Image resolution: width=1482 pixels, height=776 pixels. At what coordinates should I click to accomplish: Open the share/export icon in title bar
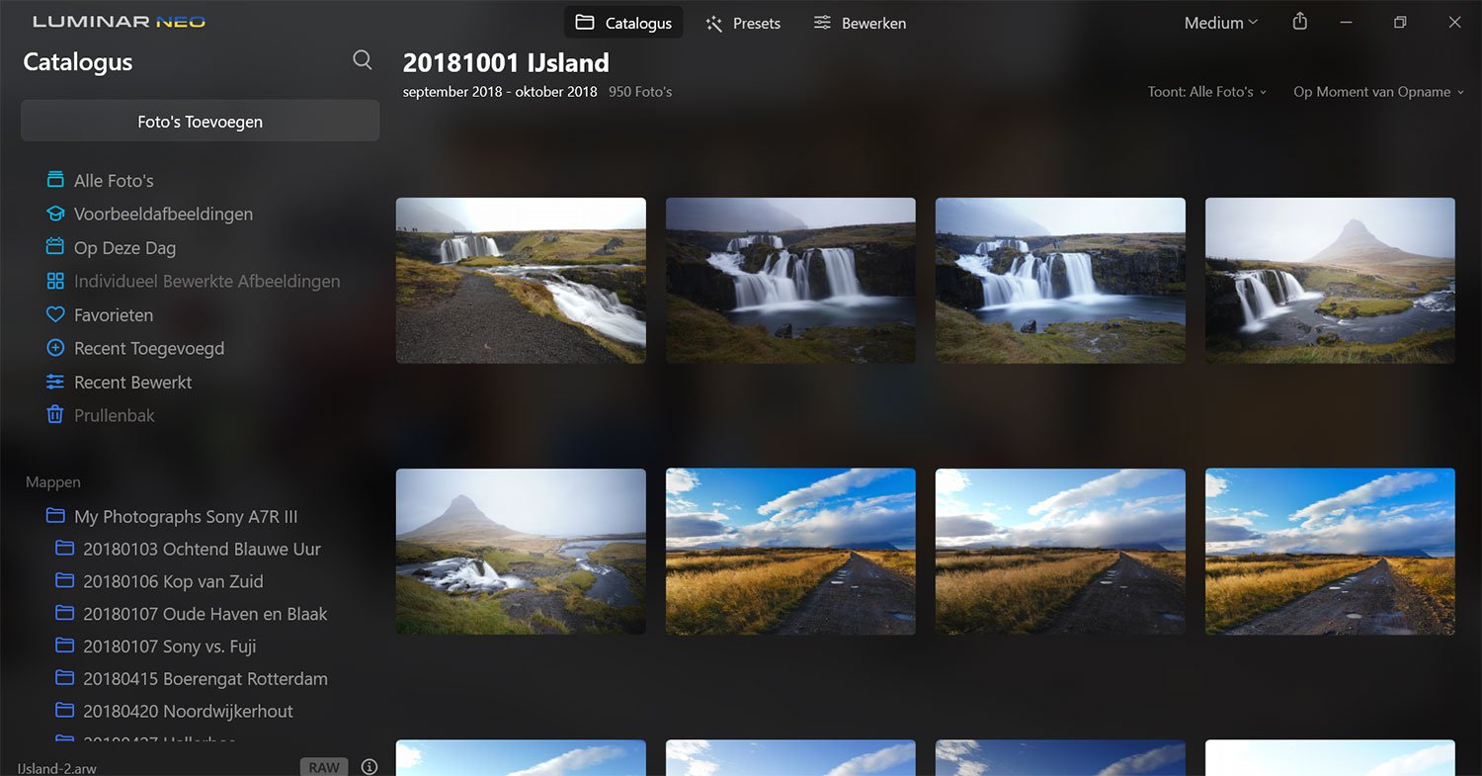tap(1300, 22)
